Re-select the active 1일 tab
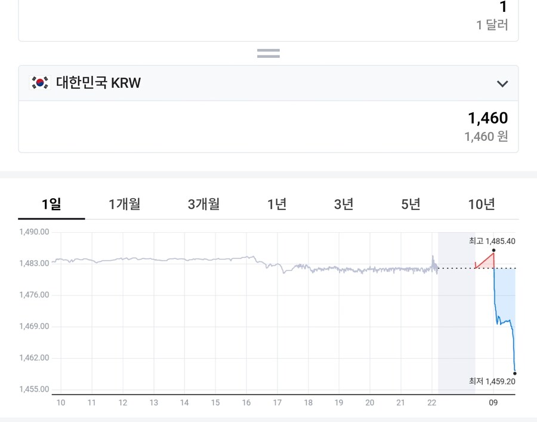 pos(51,204)
